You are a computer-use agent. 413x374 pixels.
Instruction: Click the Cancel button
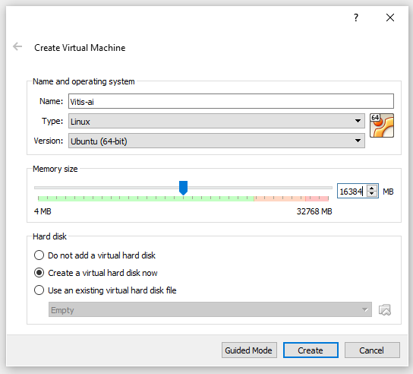coord(372,350)
